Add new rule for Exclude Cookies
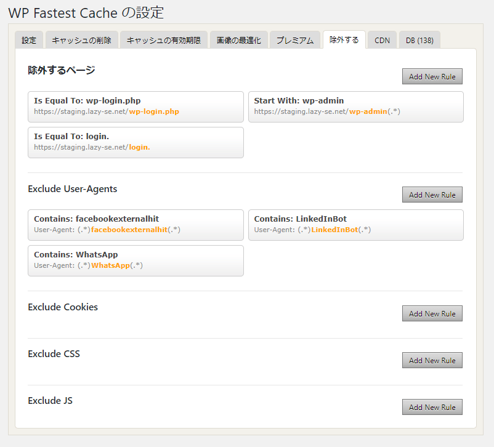494x447 pixels. tap(432, 313)
